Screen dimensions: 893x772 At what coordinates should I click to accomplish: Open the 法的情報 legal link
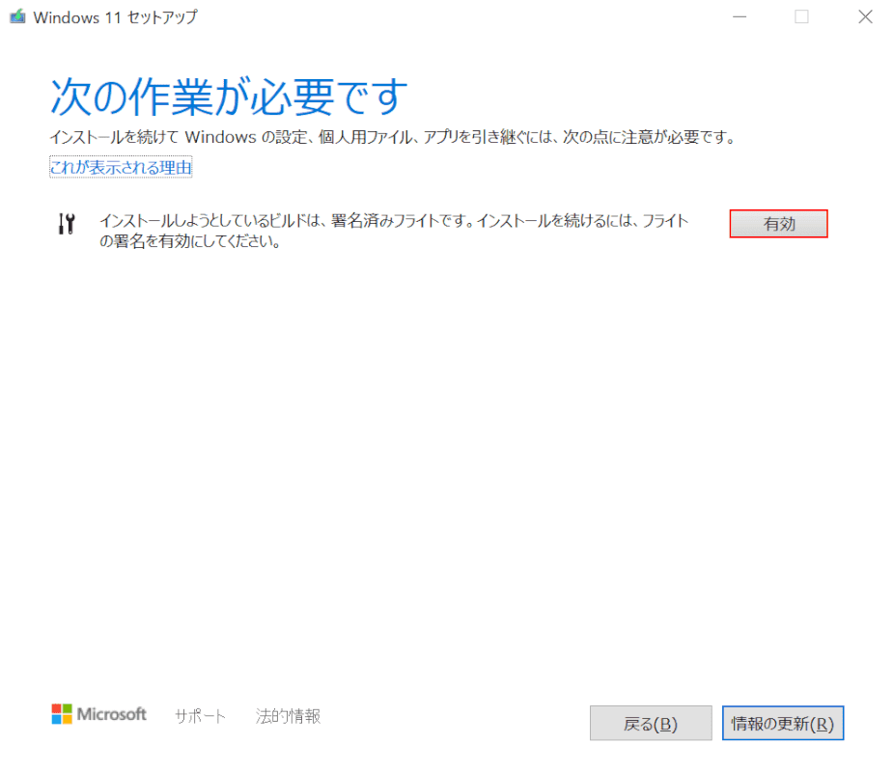point(288,716)
